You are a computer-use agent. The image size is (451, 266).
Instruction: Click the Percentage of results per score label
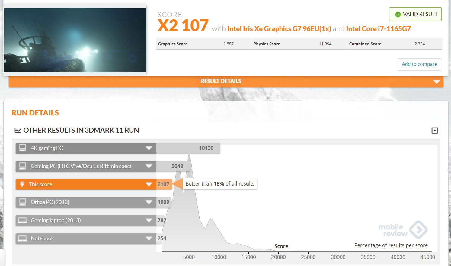(391, 245)
